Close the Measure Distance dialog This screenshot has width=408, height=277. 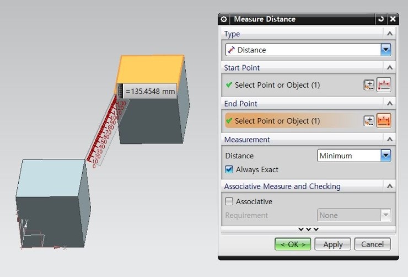(393, 19)
